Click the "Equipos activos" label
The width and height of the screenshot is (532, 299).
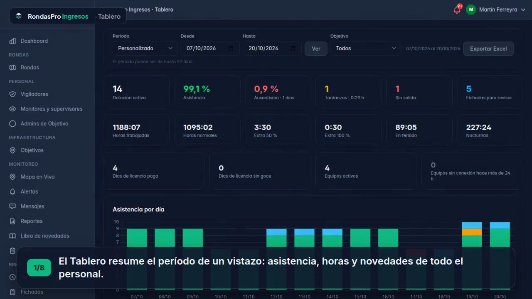click(341, 176)
